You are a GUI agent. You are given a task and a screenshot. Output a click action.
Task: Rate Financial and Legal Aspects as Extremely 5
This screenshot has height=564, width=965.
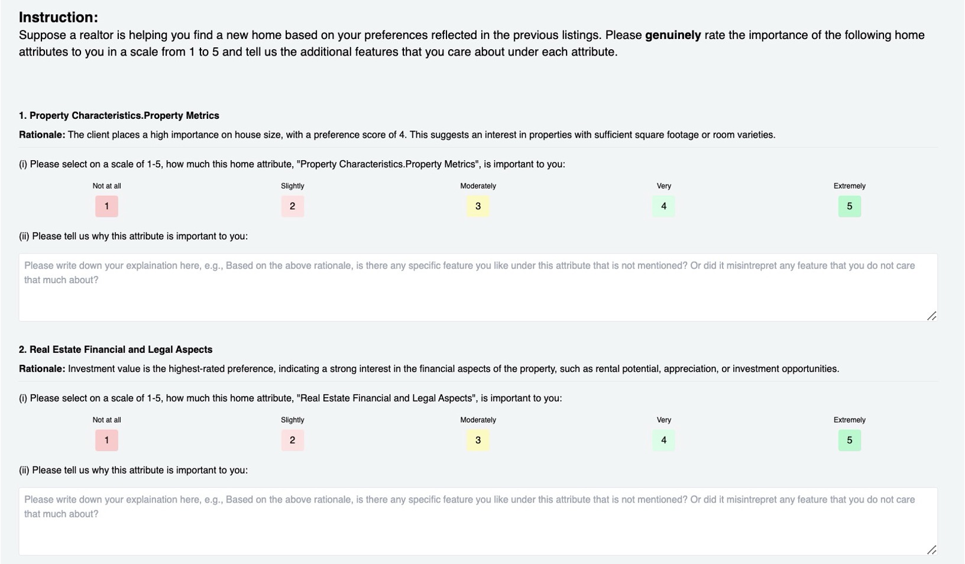[x=849, y=440]
